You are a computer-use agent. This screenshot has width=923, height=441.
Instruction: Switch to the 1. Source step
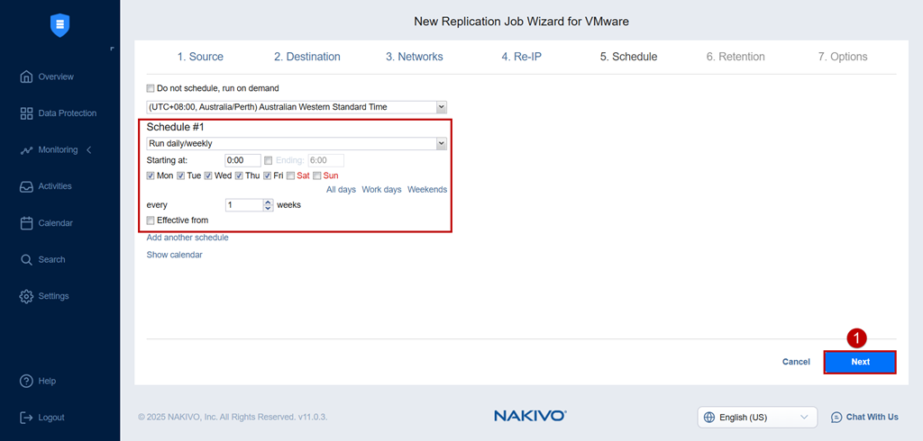200,57
